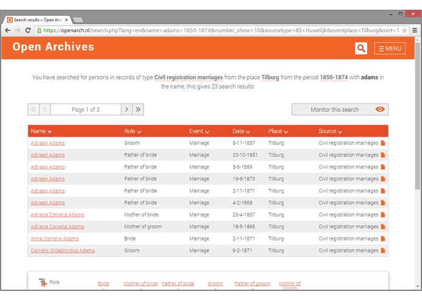Click browser forward arrow
This screenshot has height=300, width=422.
18,30
